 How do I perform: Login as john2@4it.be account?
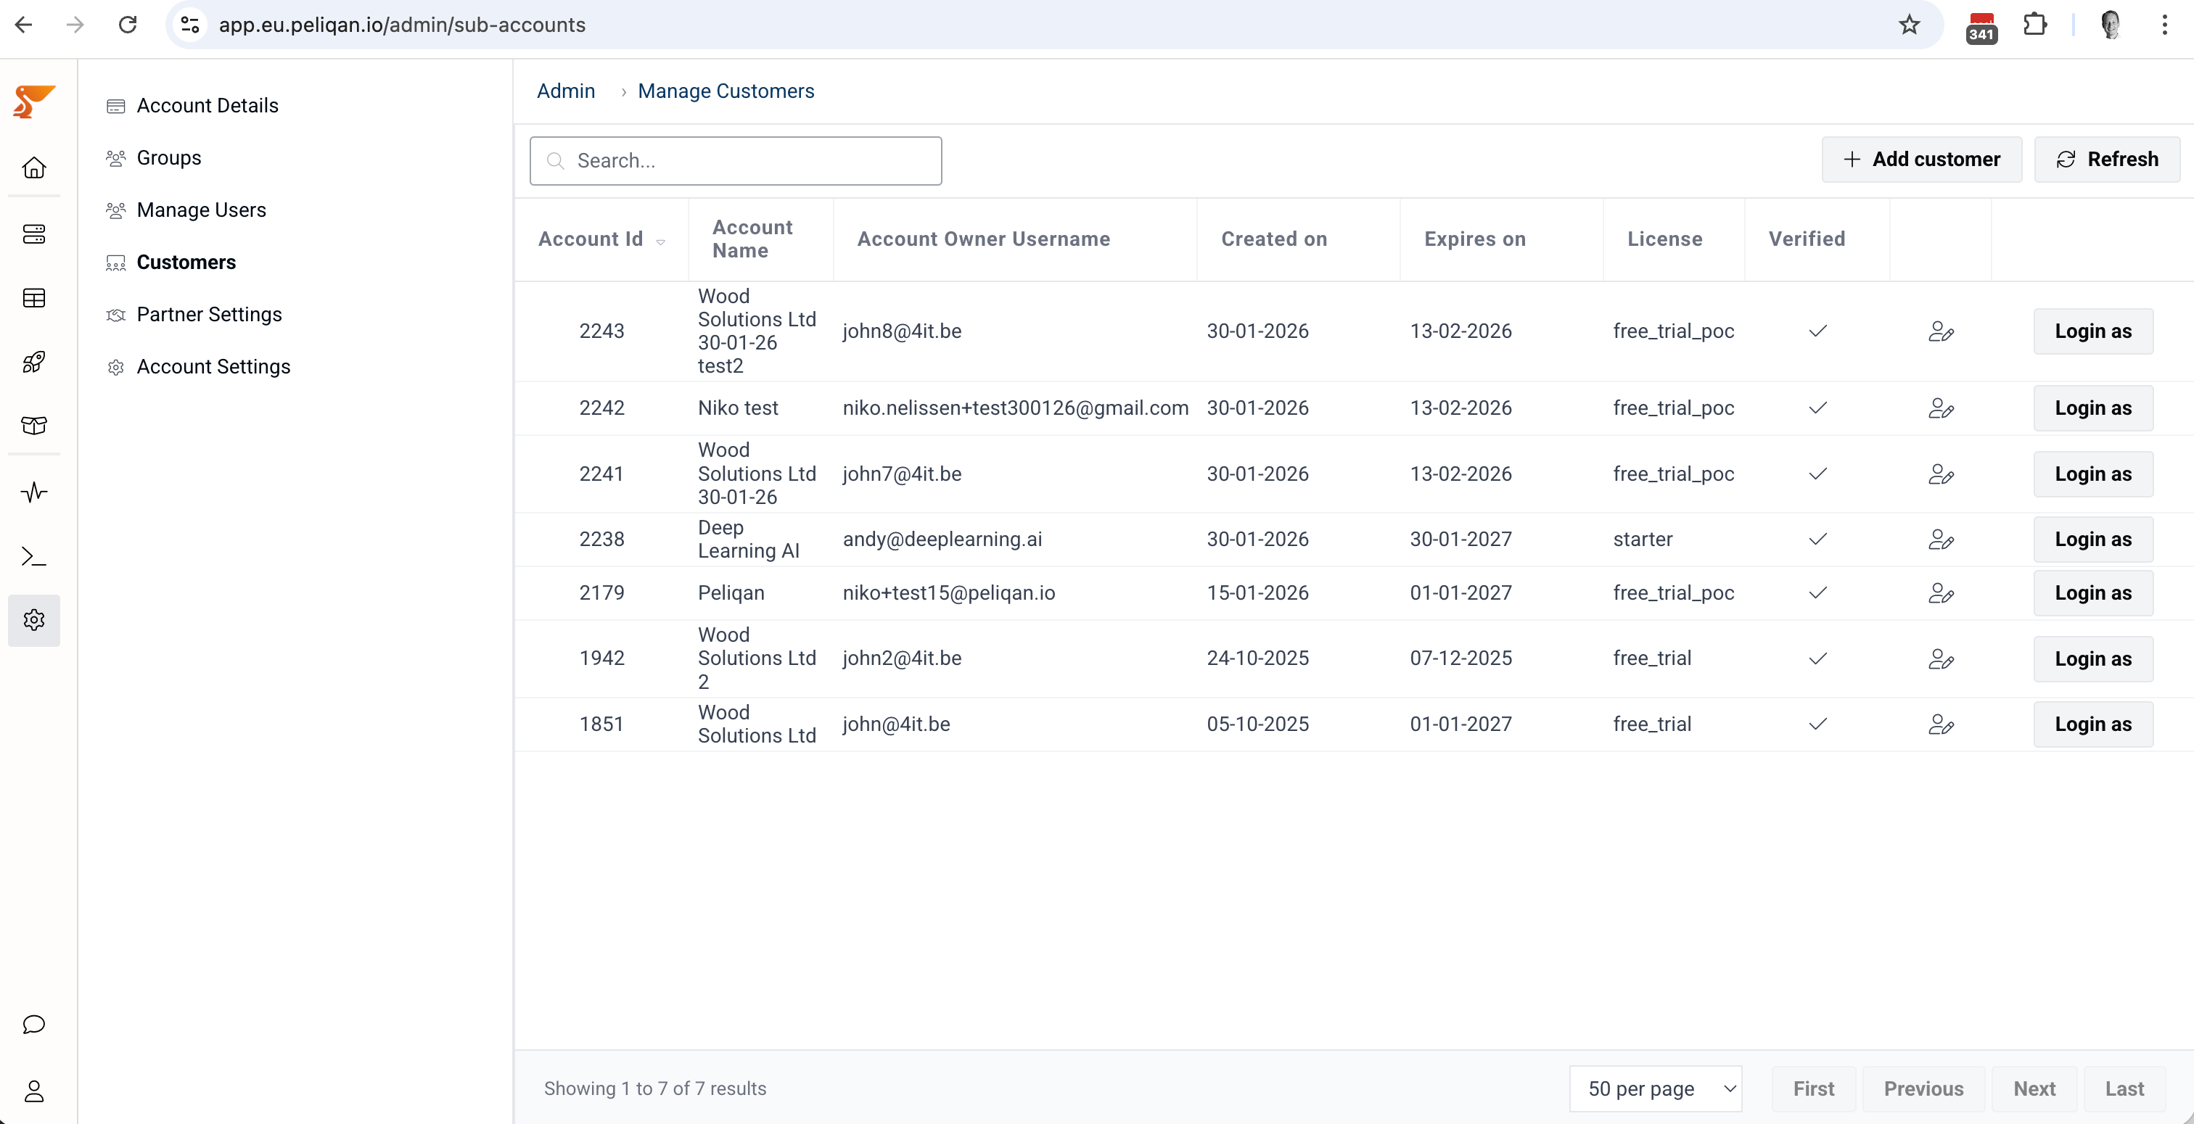pos(2092,658)
